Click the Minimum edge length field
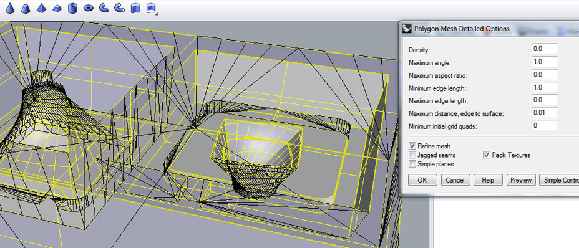 (x=545, y=87)
